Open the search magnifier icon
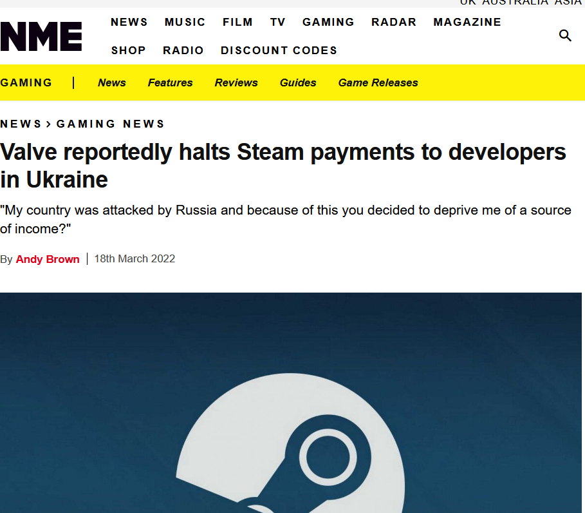This screenshot has width=585, height=513. click(565, 35)
